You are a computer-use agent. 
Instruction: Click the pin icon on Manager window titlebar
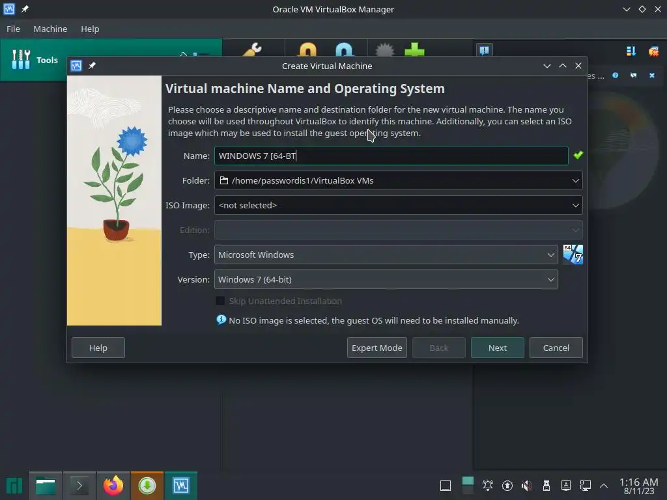coord(25,9)
